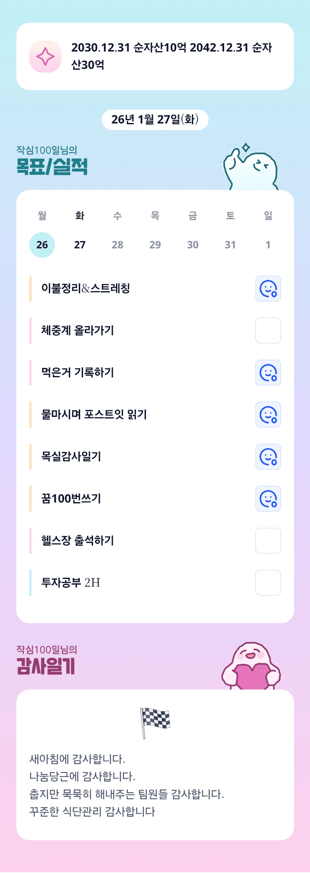
Task: Select day 26 in the week row
Action: [x=42, y=245]
